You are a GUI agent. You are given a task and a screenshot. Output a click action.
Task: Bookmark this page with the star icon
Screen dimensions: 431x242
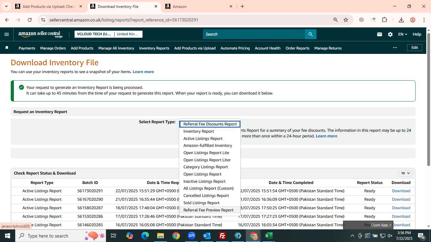(x=346, y=20)
